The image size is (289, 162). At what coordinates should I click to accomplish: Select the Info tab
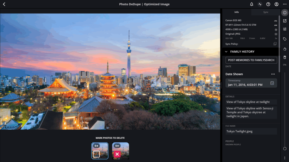coord(237,12)
